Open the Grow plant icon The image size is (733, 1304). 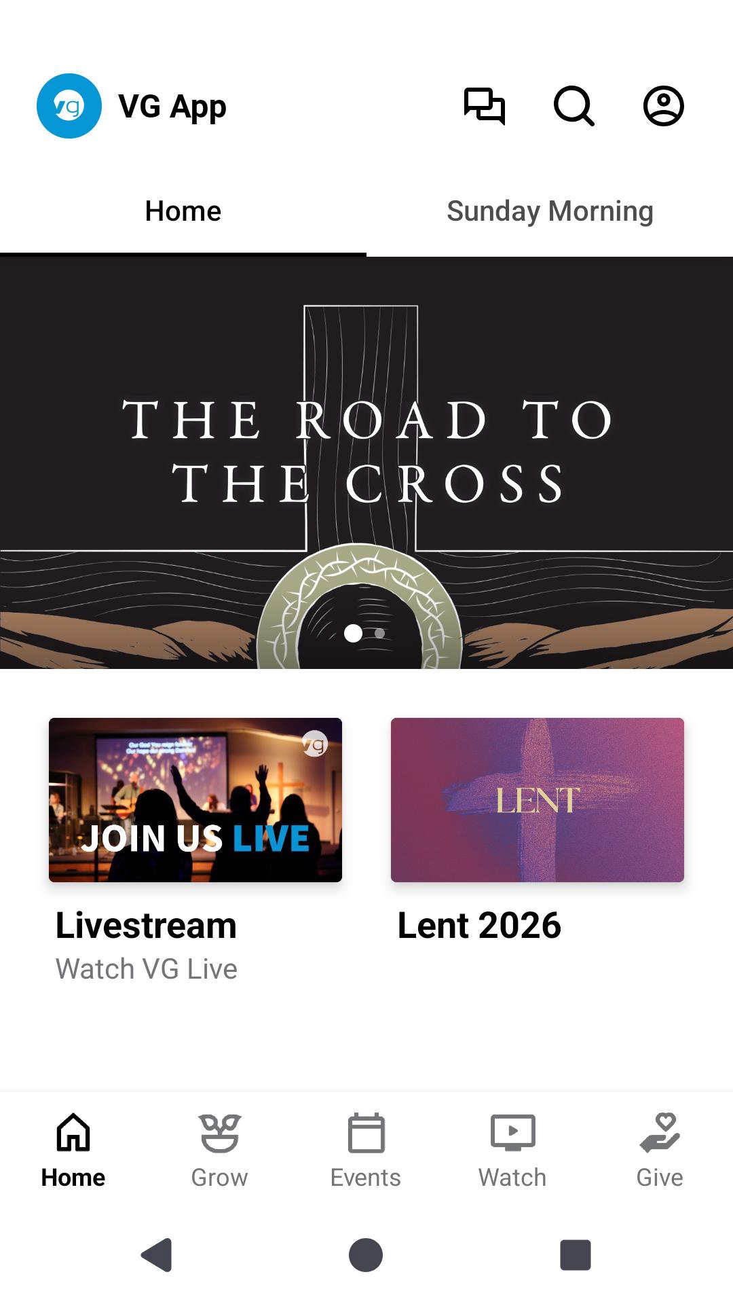click(x=219, y=1133)
